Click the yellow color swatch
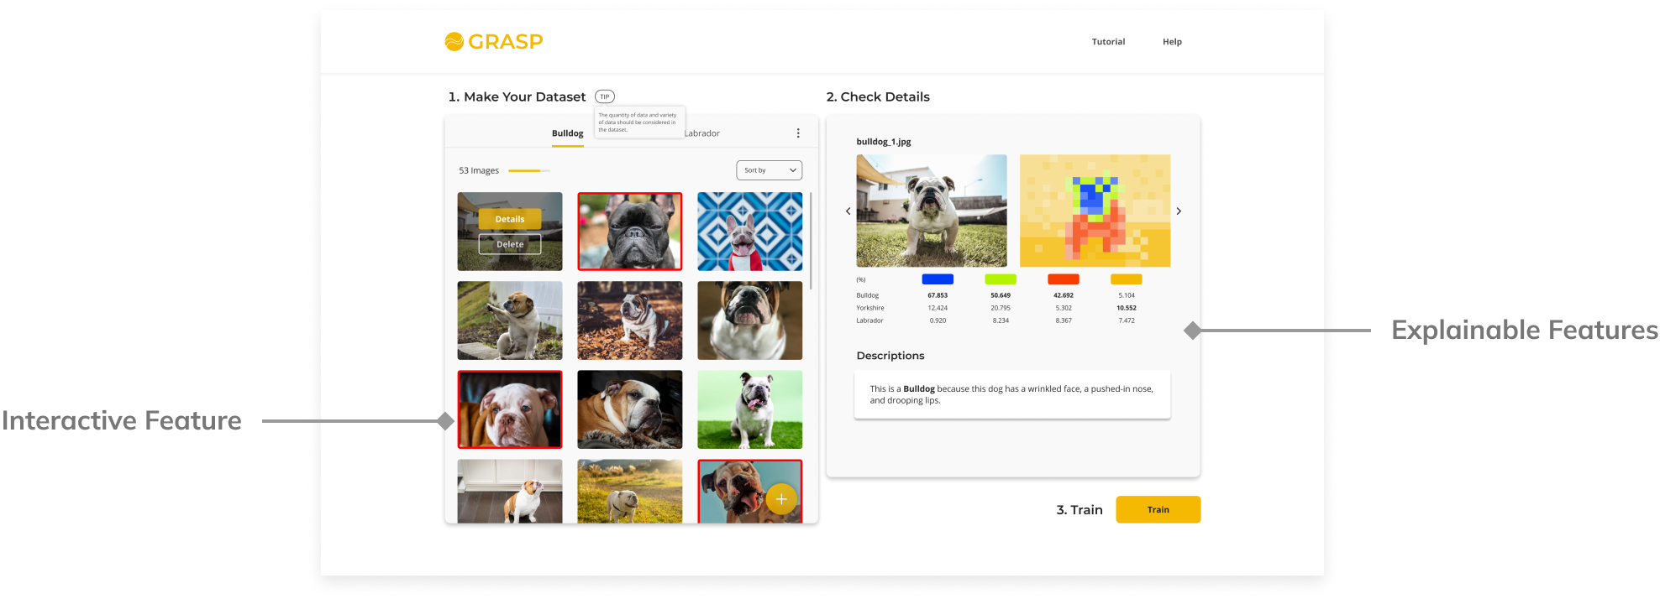This screenshot has width=1660, height=599. tap(1127, 279)
